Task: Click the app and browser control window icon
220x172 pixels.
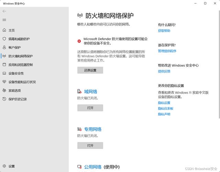Action: [x=4, y=65]
